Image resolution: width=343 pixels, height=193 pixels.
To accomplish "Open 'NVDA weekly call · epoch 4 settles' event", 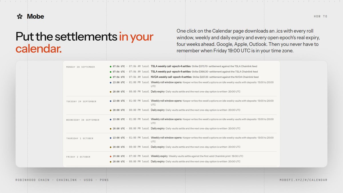I will pos(171,77).
